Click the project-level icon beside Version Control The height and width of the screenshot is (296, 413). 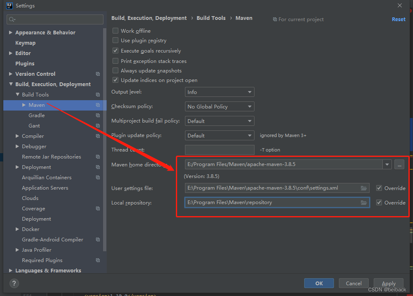pyautogui.click(x=98, y=74)
